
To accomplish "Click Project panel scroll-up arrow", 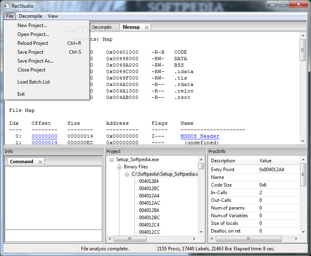I will [x=201, y=159].
